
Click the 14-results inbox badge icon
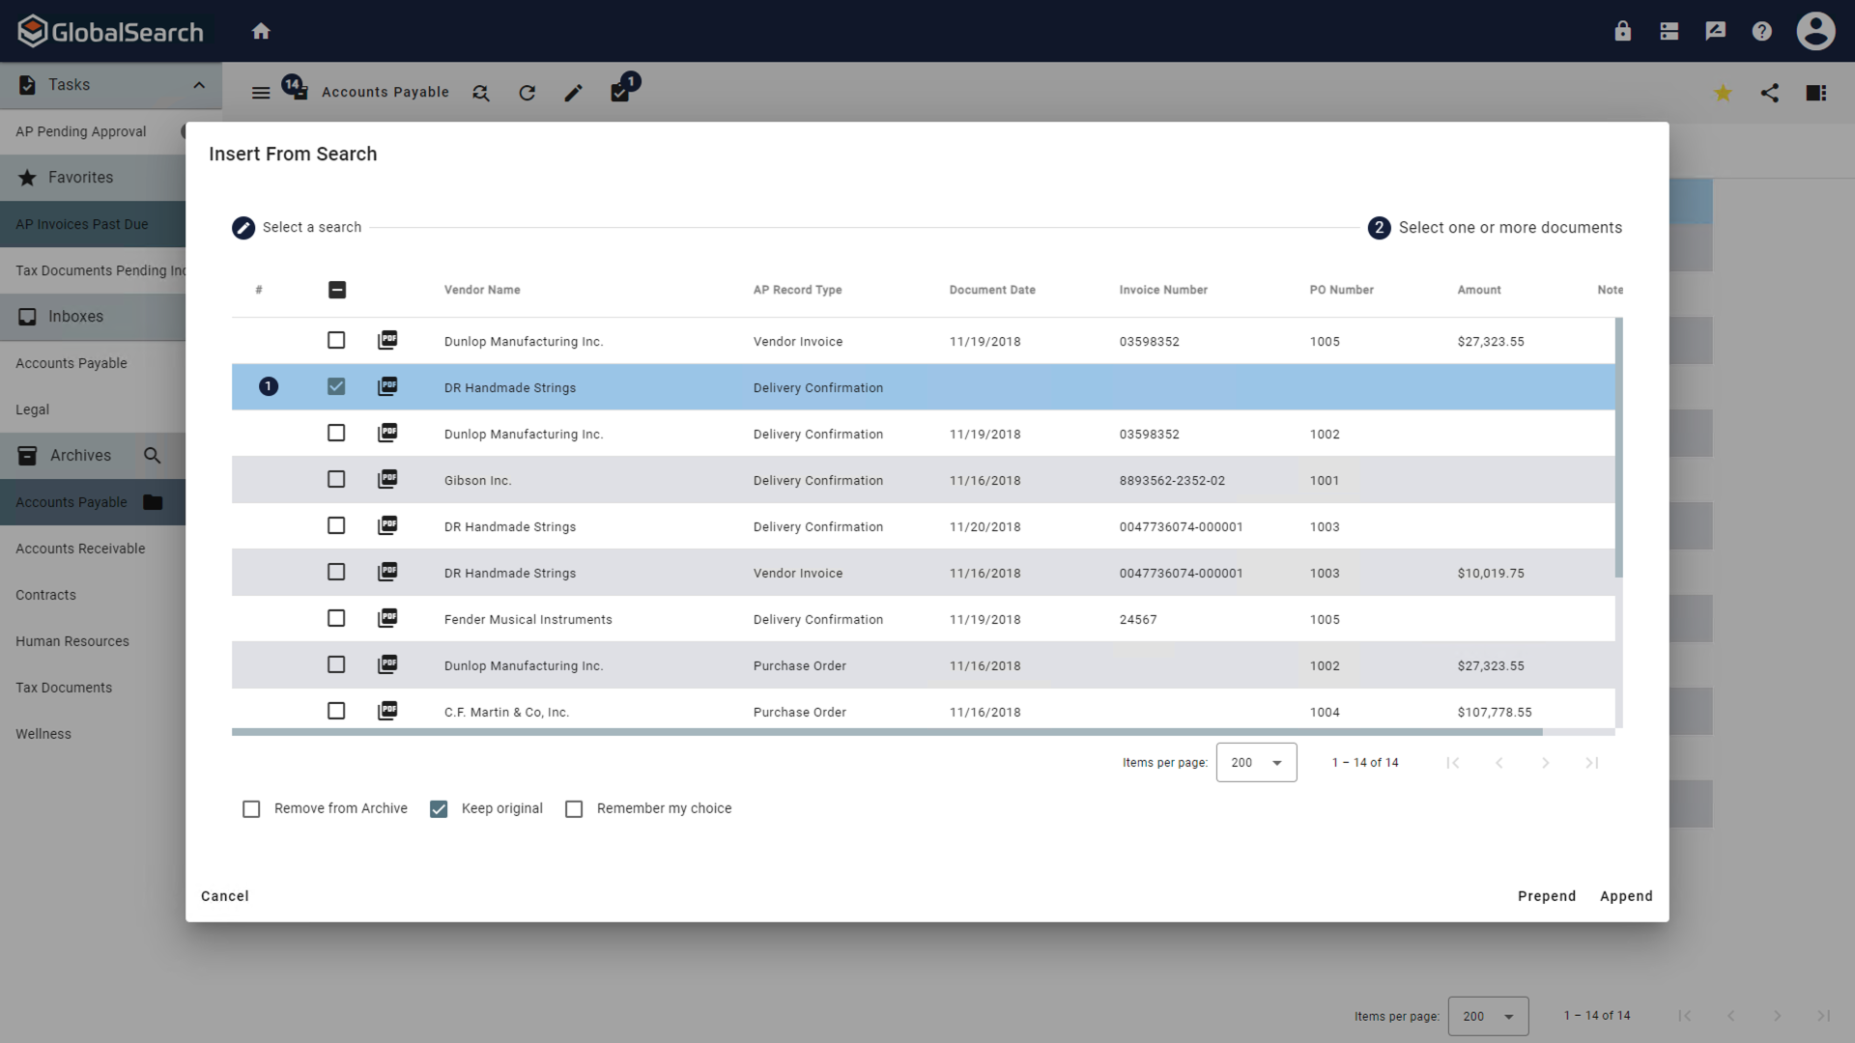[296, 89]
